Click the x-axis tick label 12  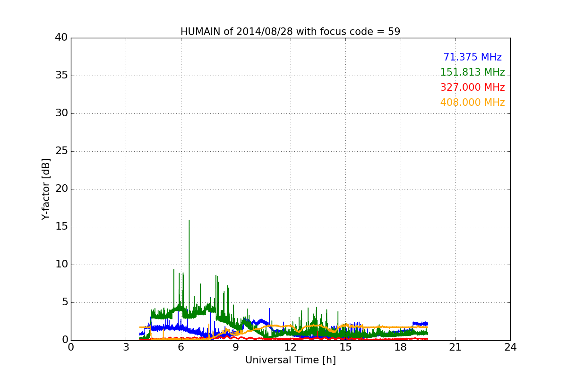pyautogui.click(x=291, y=347)
